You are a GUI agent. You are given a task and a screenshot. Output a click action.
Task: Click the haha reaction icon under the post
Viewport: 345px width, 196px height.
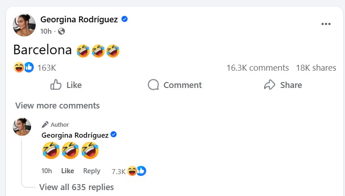click(19, 67)
